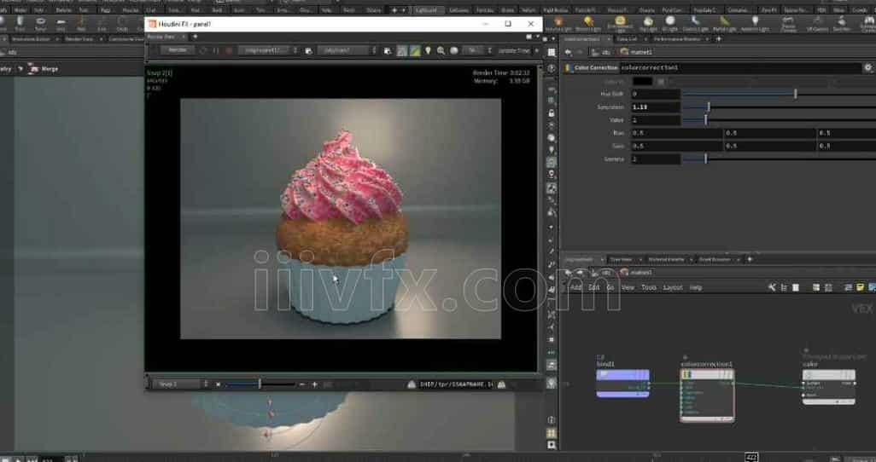Stop the render with red button
876x462 pixels.
(x=229, y=50)
